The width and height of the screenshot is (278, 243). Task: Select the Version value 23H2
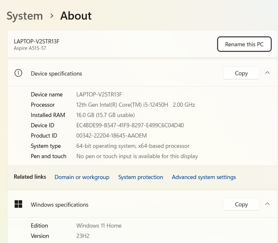click(83, 236)
